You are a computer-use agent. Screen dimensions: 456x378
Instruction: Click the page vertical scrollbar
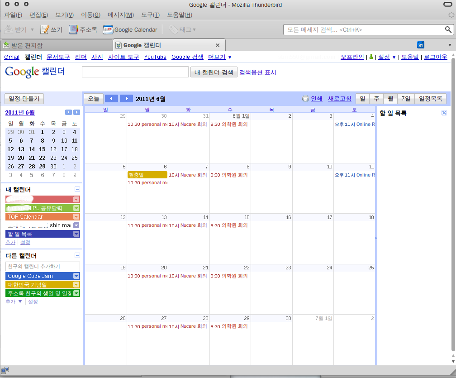click(x=453, y=204)
